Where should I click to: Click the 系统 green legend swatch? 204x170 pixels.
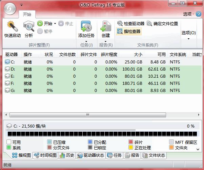tap(9, 148)
